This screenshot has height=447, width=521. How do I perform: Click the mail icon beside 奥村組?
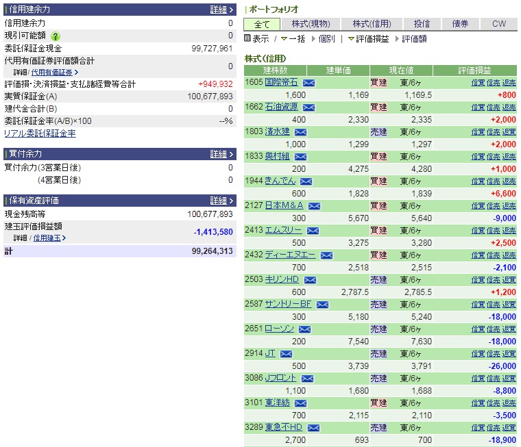coord(300,157)
